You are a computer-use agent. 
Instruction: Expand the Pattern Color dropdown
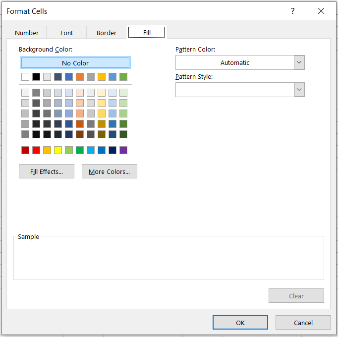299,62
